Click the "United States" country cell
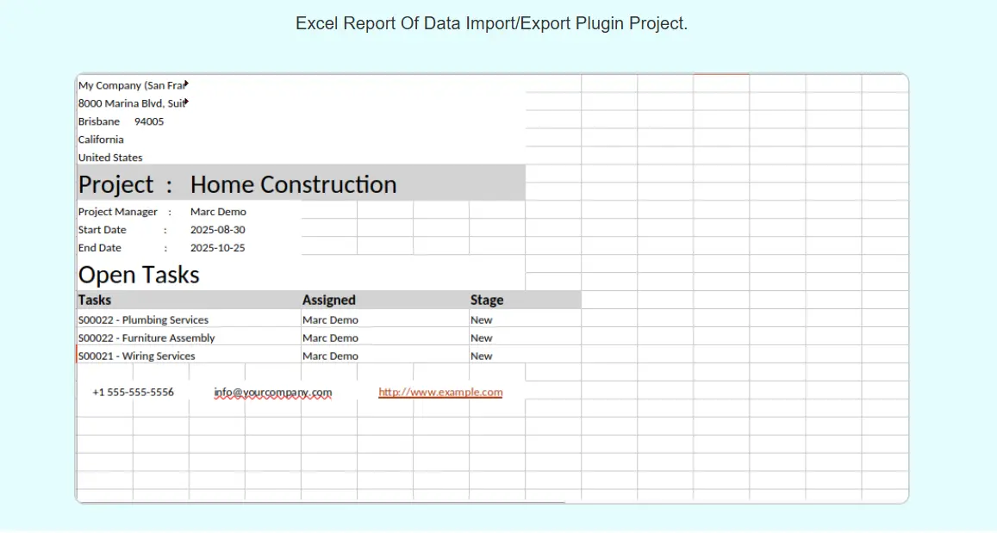Viewport: 997px width, 533px height. click(110, 158)
